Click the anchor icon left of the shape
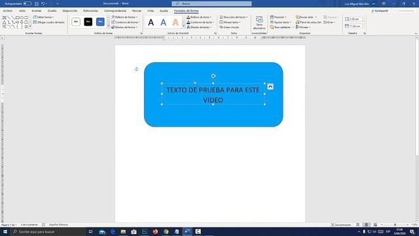The height and width of the screenshot is (236, 419). tap(137, 69)
